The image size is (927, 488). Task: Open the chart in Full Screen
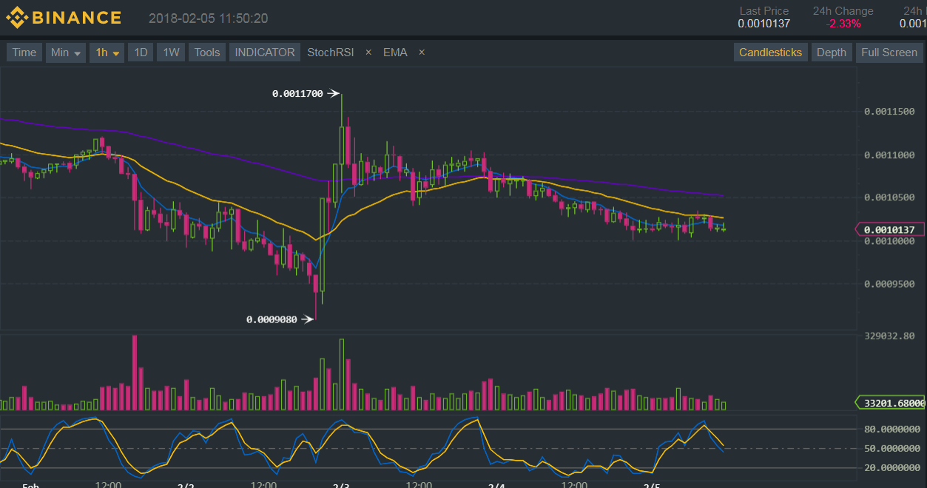[x=889, y=52]
